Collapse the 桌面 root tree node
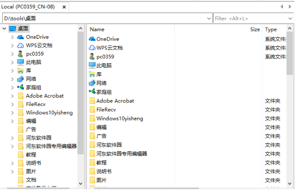295x192 pixels. tap(4, 28)
